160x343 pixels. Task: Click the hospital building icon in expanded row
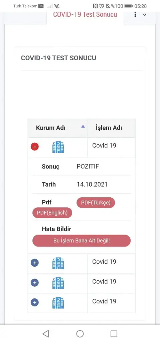(x=58, y=147)
